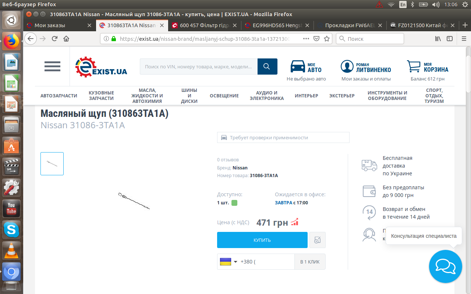Screen dimensions: 471x294
Task: Open the chat consultation bubble
Action: pos(445,266)
